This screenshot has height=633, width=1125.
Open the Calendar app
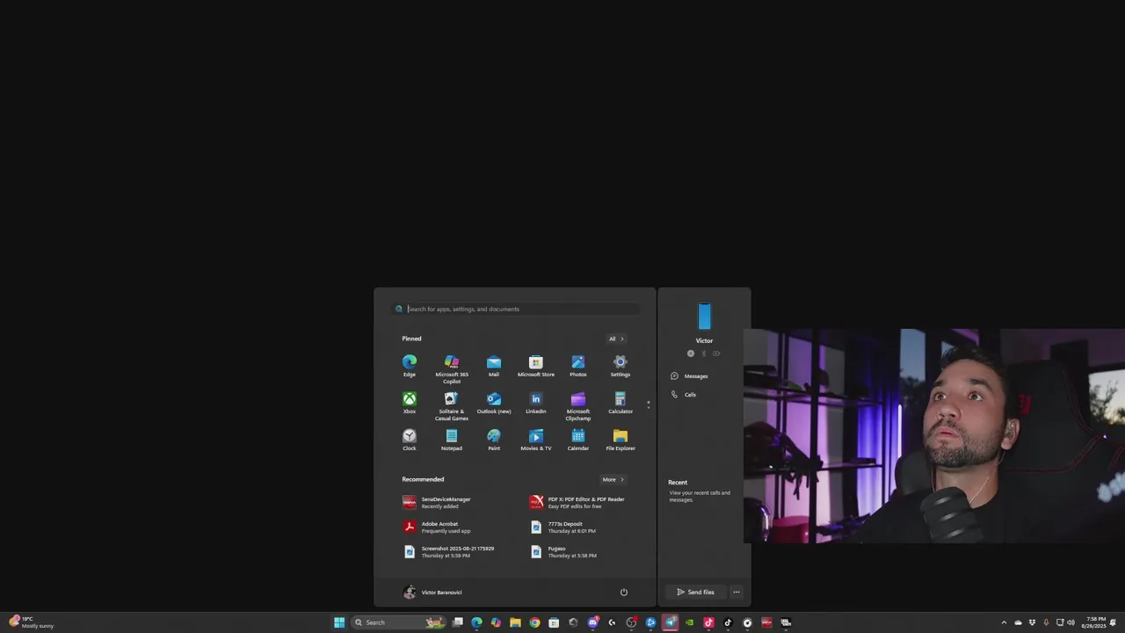point(578,440)
